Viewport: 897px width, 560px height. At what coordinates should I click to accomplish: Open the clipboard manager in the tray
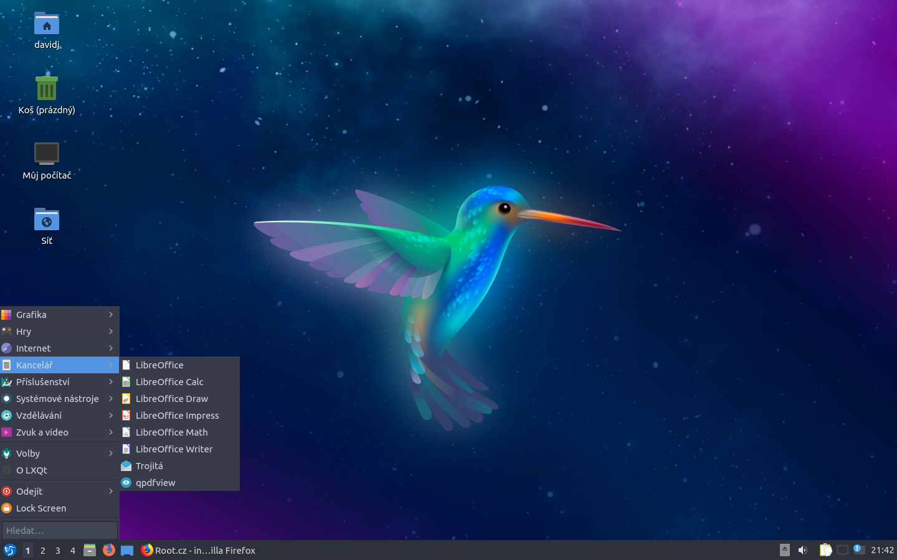825,550
